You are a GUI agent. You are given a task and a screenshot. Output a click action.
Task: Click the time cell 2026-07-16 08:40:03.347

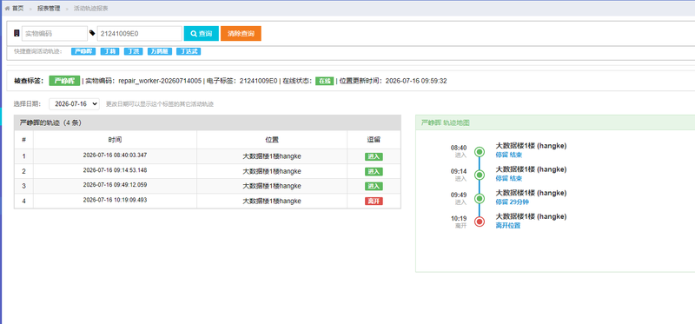tap(115, 155)
